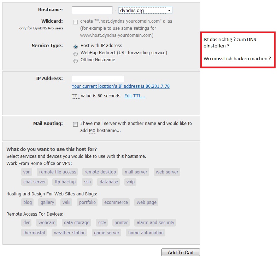The height and width of the screenshot is (263, 277).
Task: Select the Offline Hostname radio button
Action: point(76,61)
